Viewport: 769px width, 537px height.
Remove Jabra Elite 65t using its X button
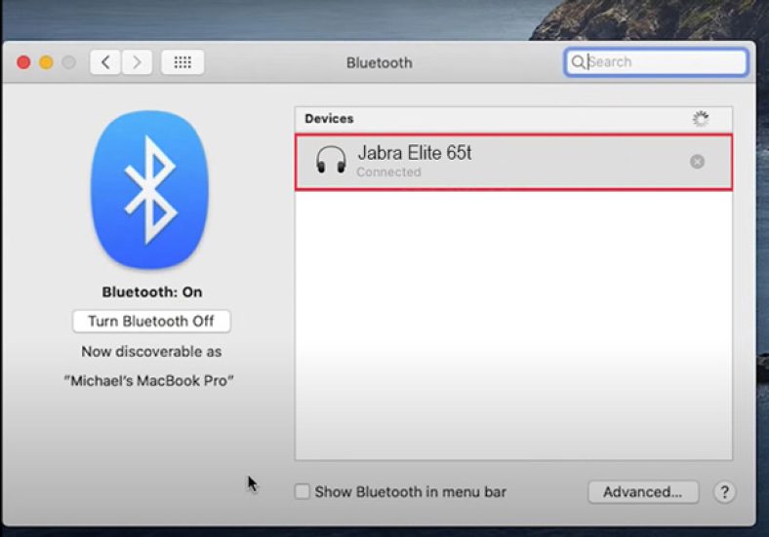[x=697, y=162]
